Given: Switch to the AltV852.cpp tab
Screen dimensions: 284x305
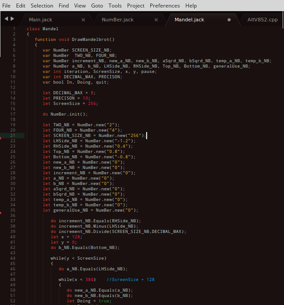Looking at the screenshot, I should pos(262,20).
